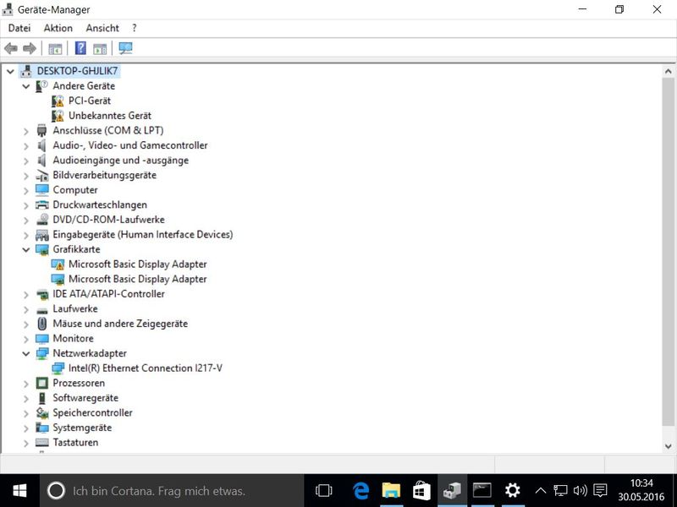Image resolution: width=677 pixels, height=507 pixels.
Task: Click the Back arrow in the toolbar
Action: point(11,49)
